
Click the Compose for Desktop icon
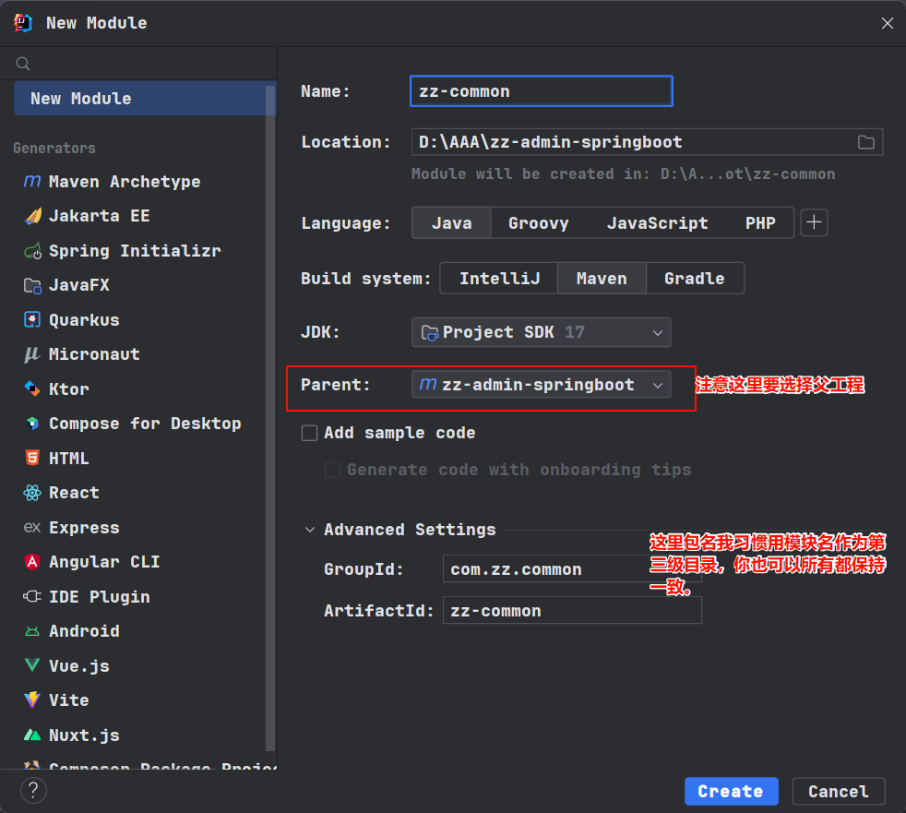[32, 424]
